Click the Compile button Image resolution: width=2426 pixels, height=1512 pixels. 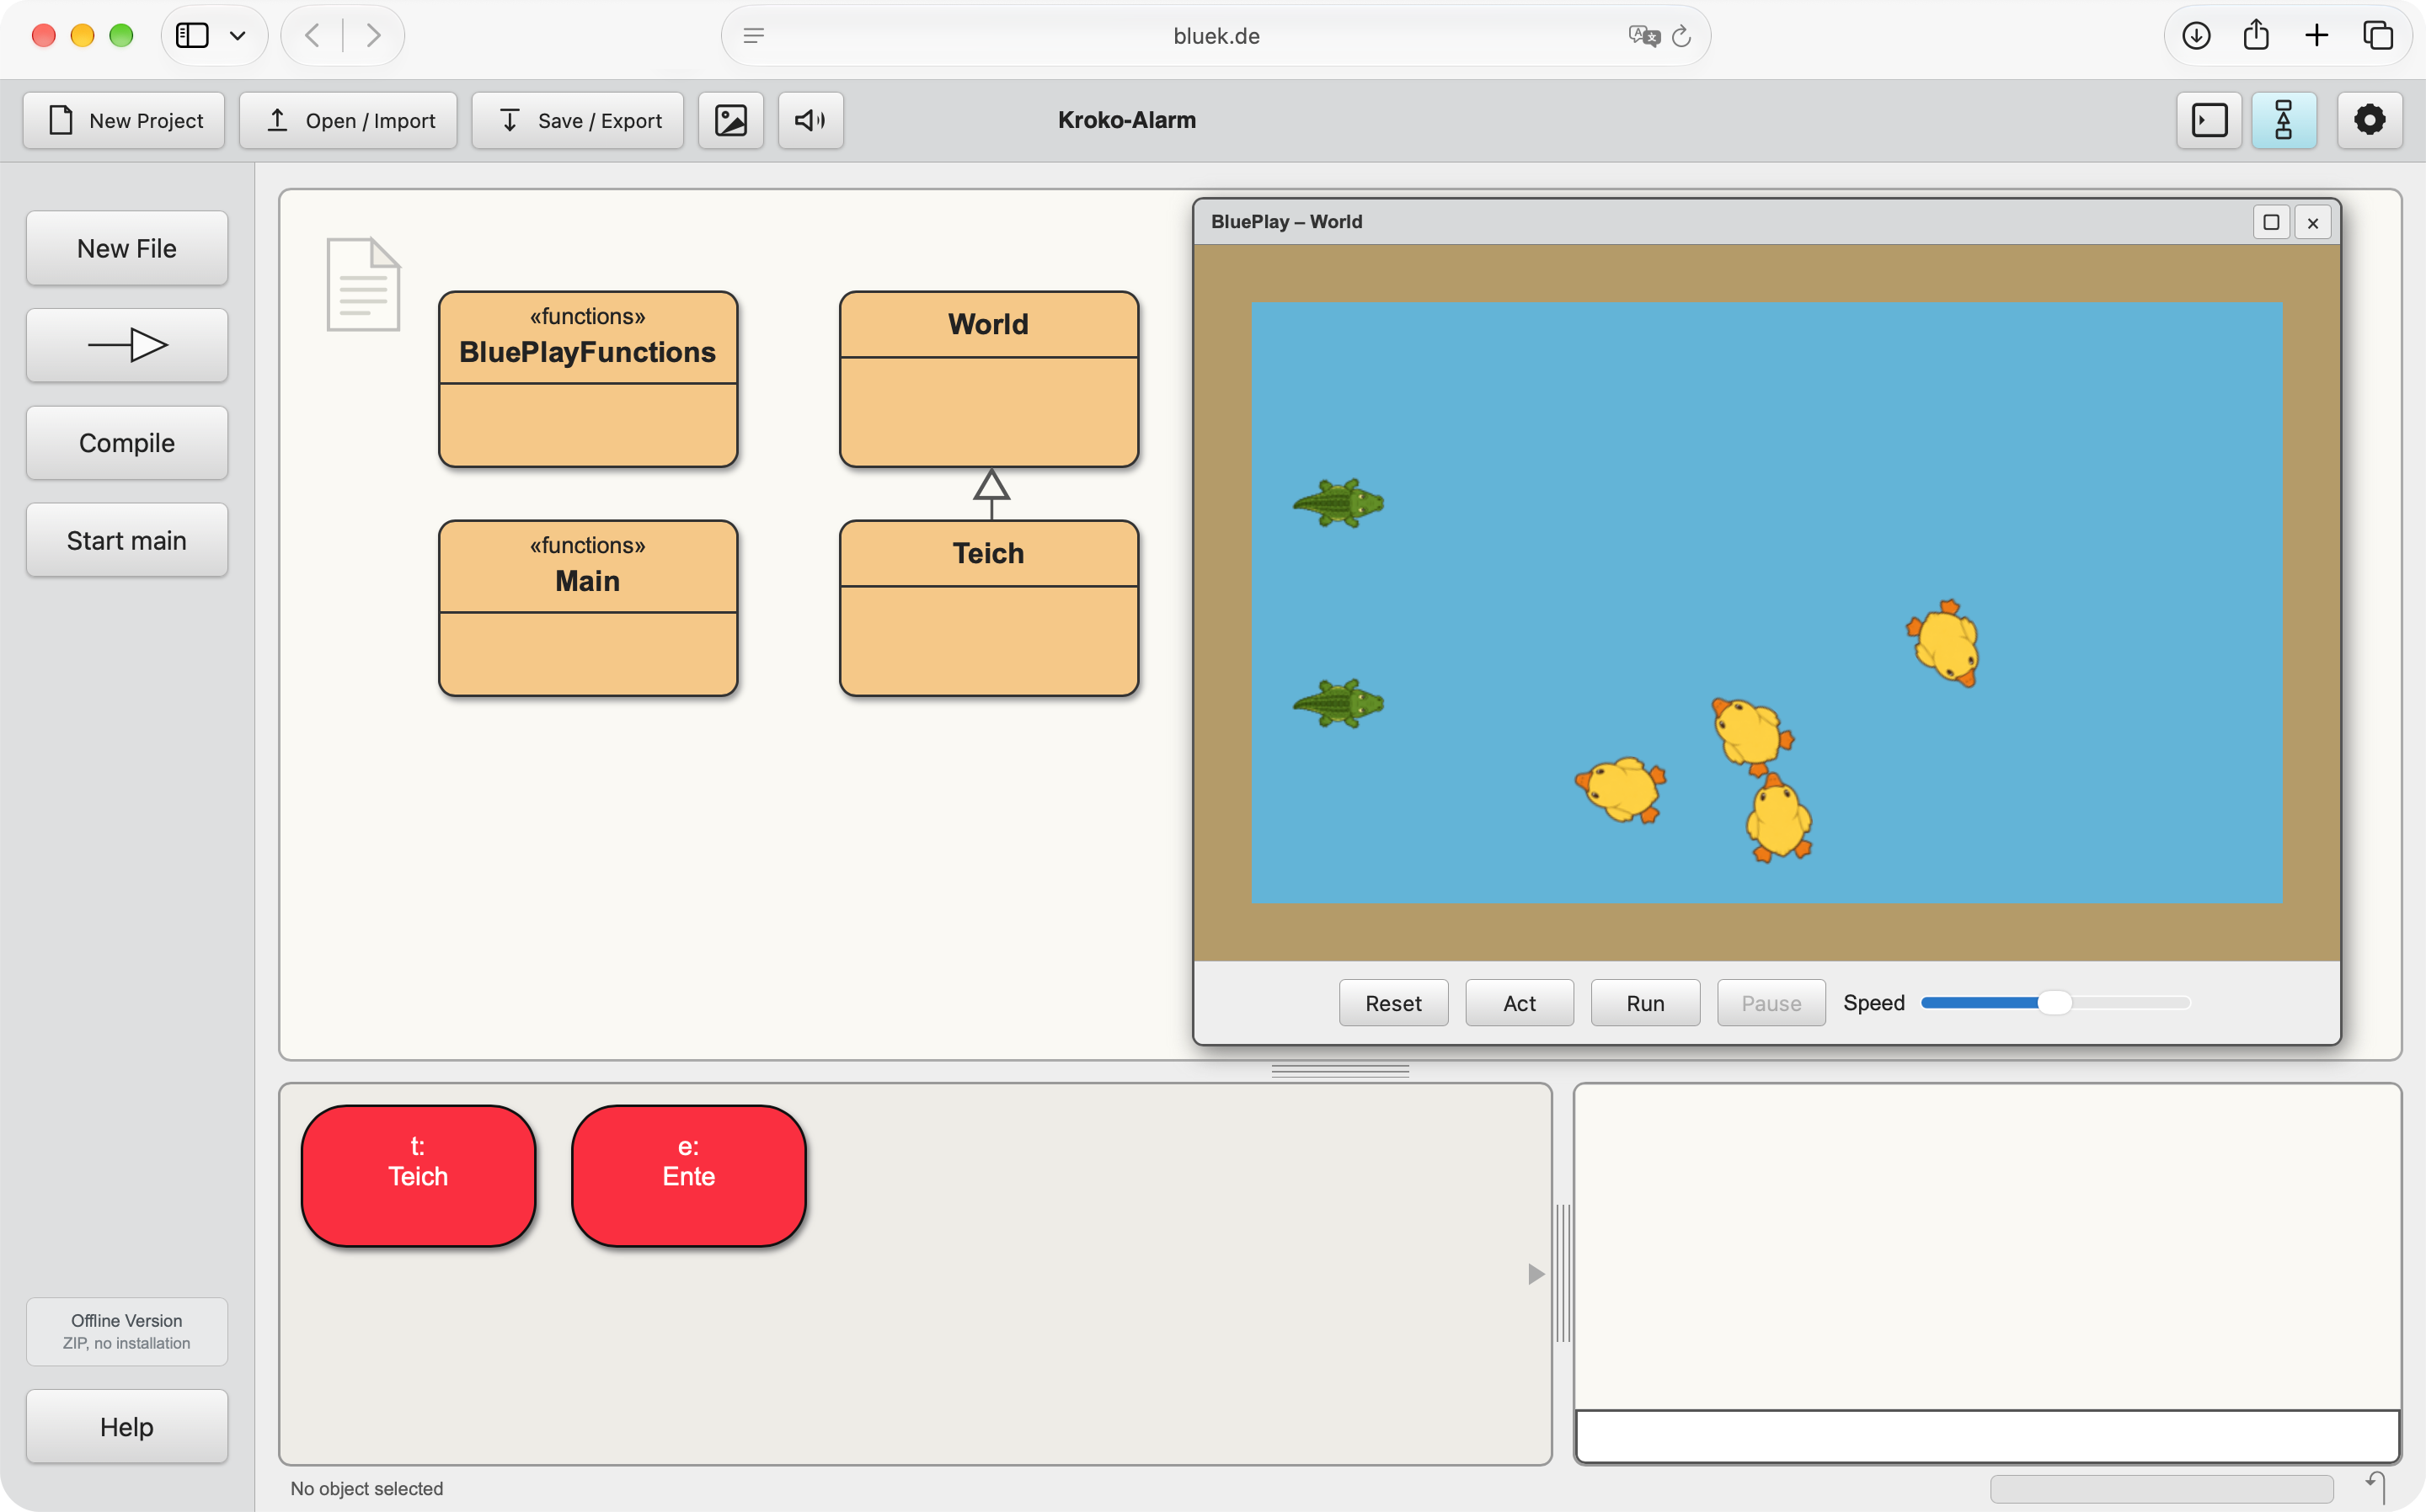tap(127, 443)
